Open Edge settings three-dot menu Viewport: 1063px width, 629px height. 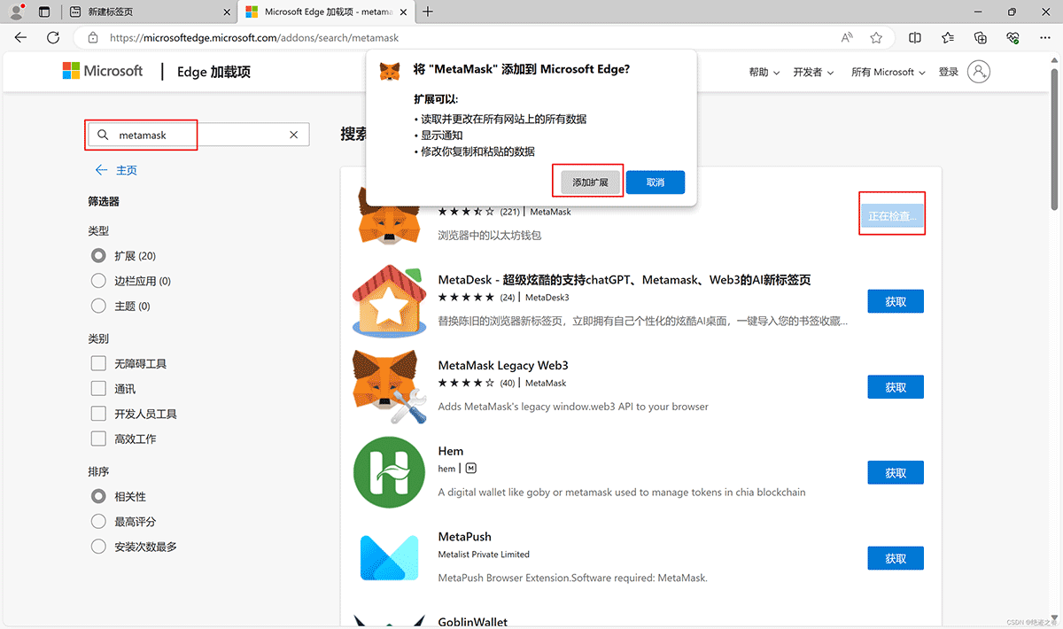pyautogui.click(x=1044, y=38)
